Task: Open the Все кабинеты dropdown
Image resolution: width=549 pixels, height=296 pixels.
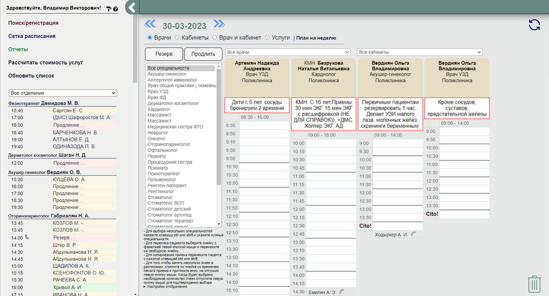Action: pos(419,52)
